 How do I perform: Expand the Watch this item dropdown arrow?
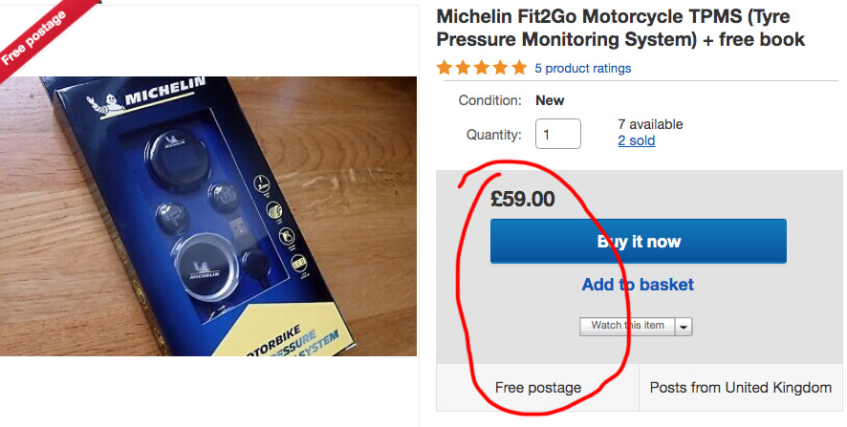pyautogui.click(x=684, y=326)
